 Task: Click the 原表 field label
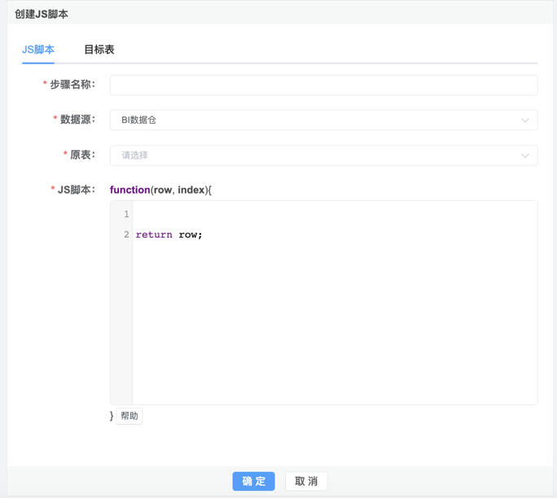coord(82,155)
